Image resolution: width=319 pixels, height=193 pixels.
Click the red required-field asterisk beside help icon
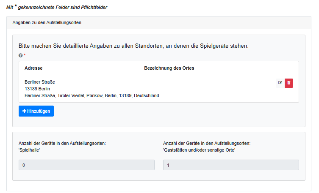(25, 55)
